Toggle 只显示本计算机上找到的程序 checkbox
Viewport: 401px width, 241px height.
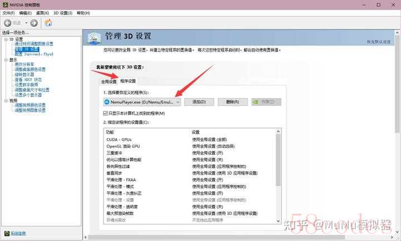(105, 113)
